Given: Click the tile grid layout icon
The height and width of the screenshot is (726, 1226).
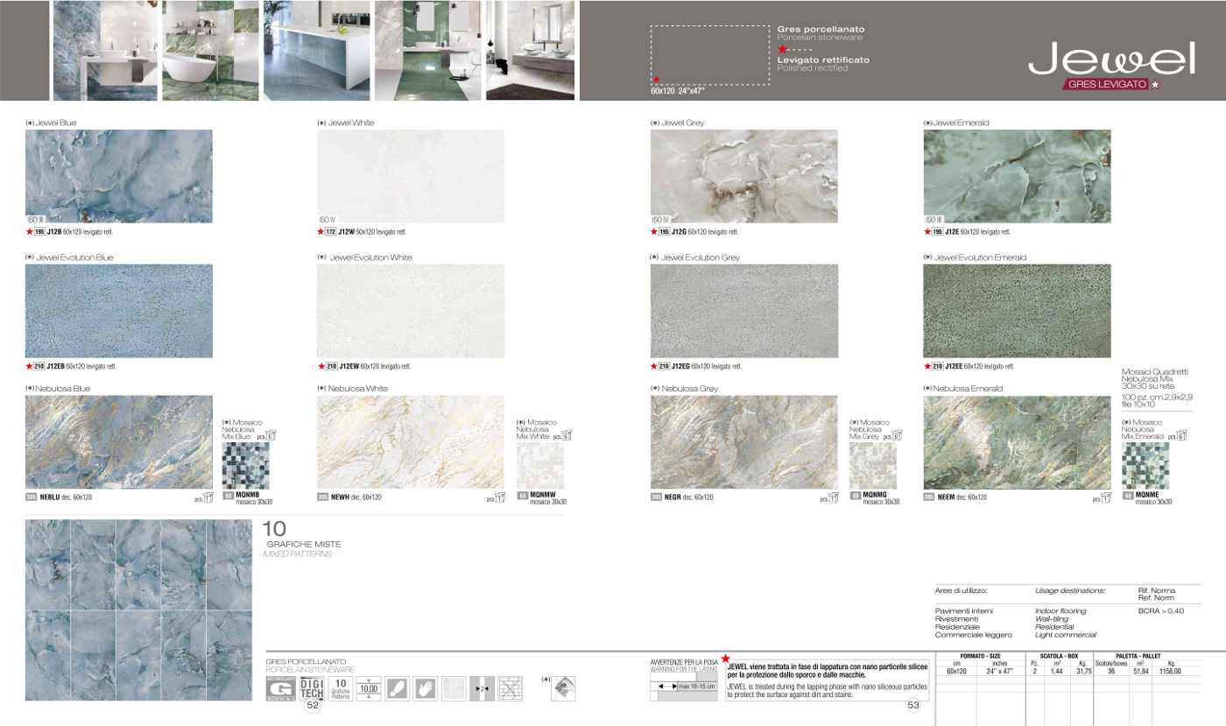Looking at the screenshot, I should coord(453,689).
